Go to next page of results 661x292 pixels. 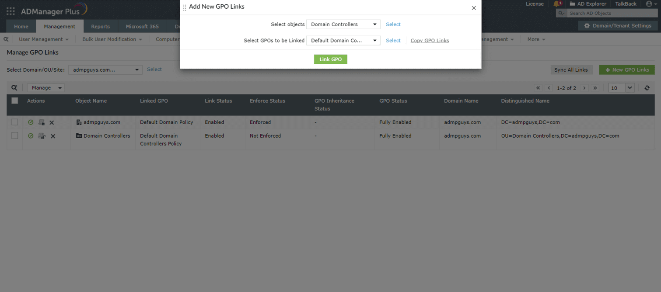[584, 88]
